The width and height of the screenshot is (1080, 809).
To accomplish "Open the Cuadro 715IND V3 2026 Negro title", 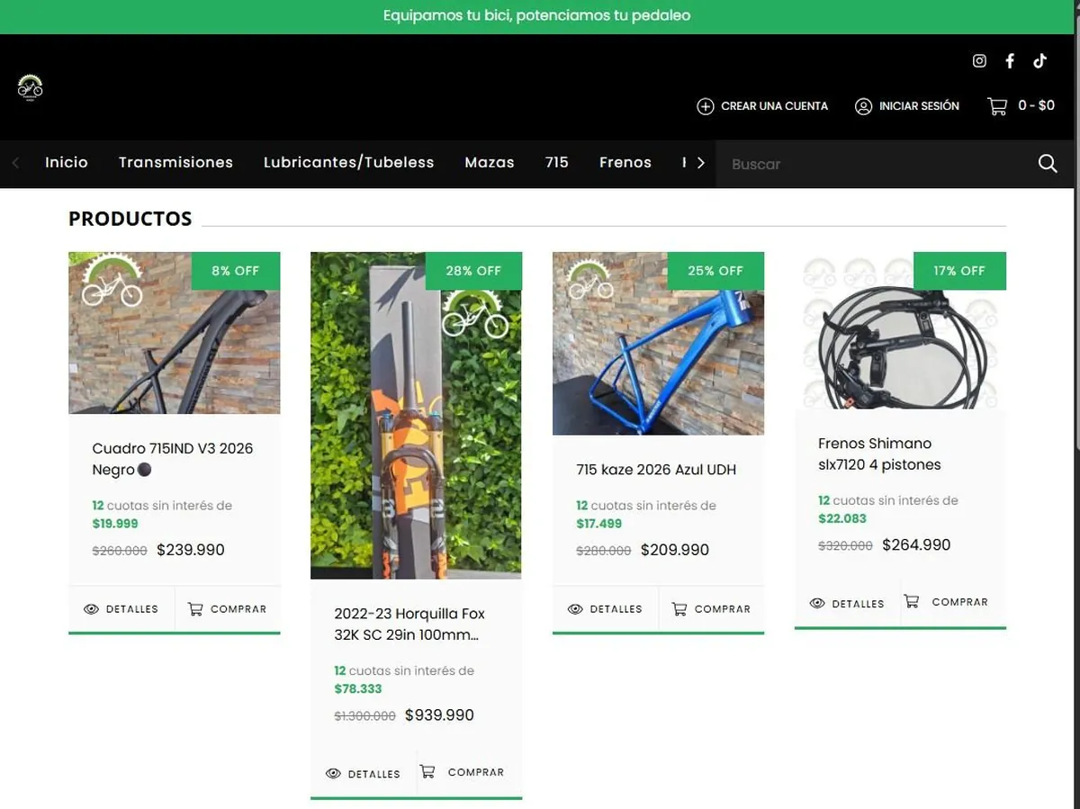I will coord(173,459).
